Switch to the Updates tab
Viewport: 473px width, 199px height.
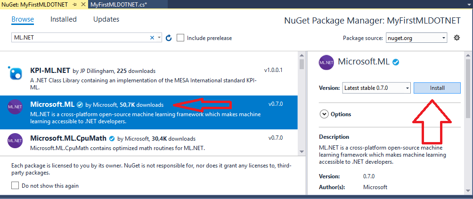pos(106,19)
